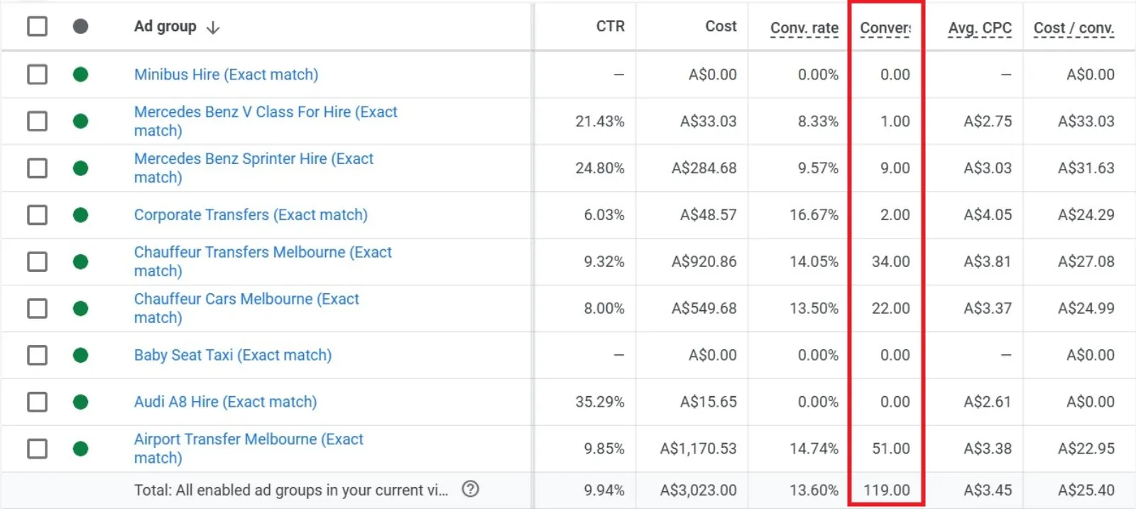This screenshot has width=1136, height=509.
Task: Tick the Chauffeur Cars Melbourne checkbox
Action: 37,309
